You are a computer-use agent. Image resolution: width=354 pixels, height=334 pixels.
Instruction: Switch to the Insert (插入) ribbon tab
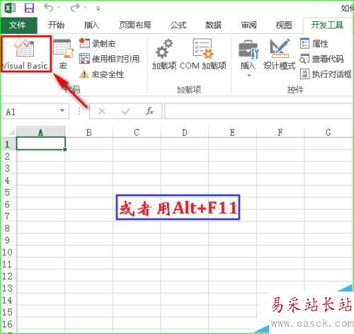pos(91,25)
